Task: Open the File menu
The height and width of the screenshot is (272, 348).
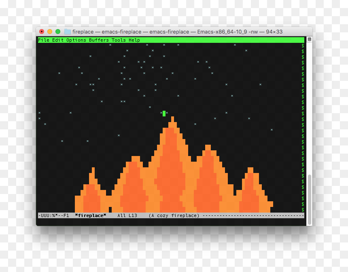Action: (x=44, y=40)
